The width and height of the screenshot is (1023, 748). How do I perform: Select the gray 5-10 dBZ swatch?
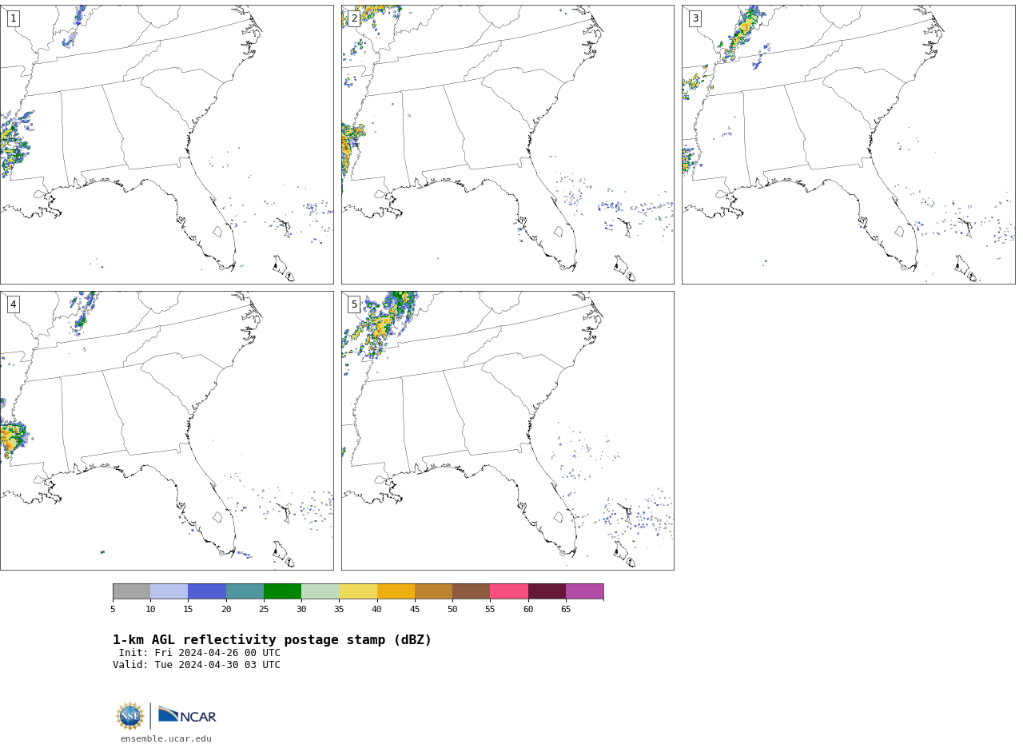point(131,591)
